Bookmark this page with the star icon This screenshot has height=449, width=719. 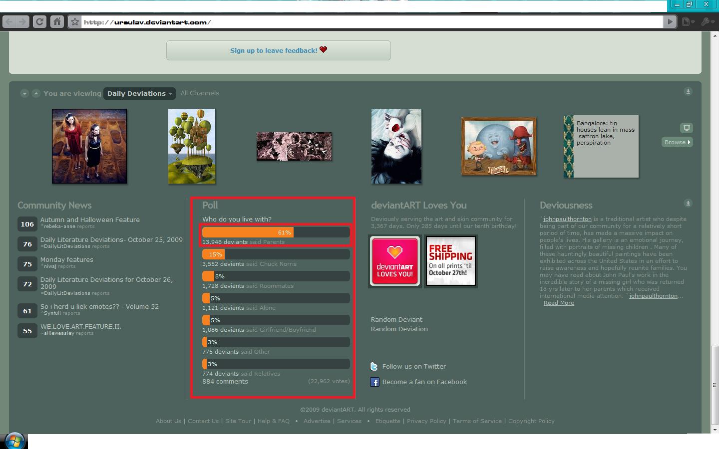click(74, 22)
